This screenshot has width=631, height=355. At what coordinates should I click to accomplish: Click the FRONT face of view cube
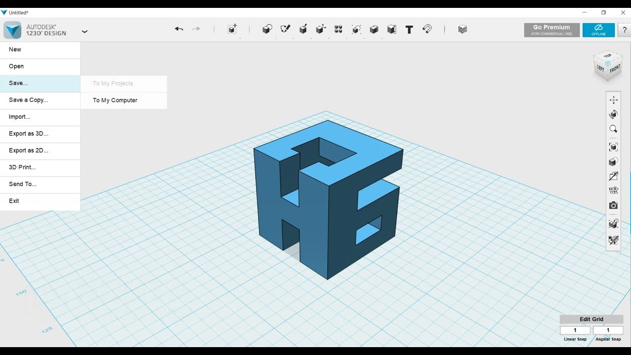(614, 70)
